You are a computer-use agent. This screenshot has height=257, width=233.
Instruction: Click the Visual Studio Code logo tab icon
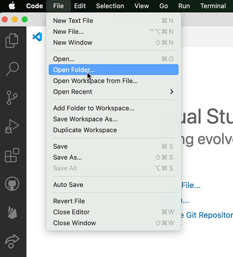click(37, 37)
